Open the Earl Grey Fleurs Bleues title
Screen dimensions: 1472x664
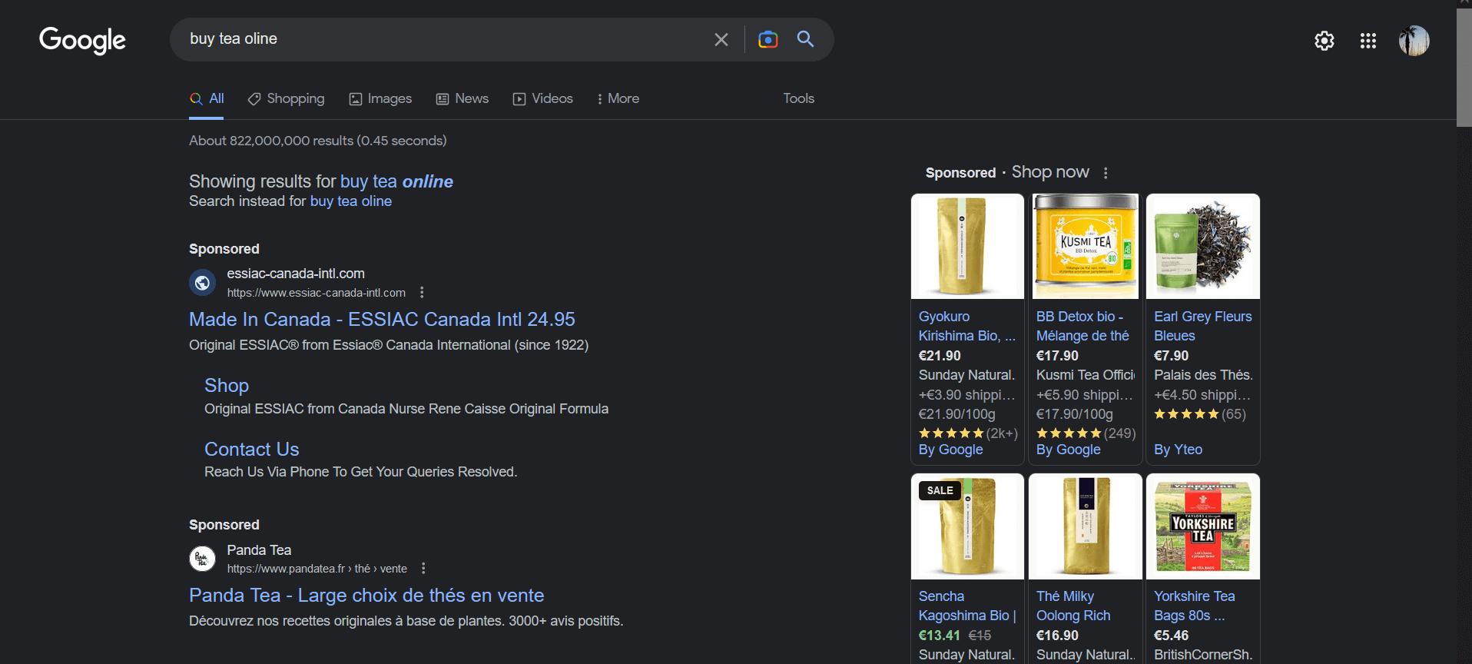coord(1203,326)
